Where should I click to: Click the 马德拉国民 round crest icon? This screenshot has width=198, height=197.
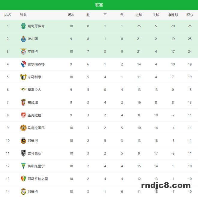pyautogui.click(x=23, y=128)
